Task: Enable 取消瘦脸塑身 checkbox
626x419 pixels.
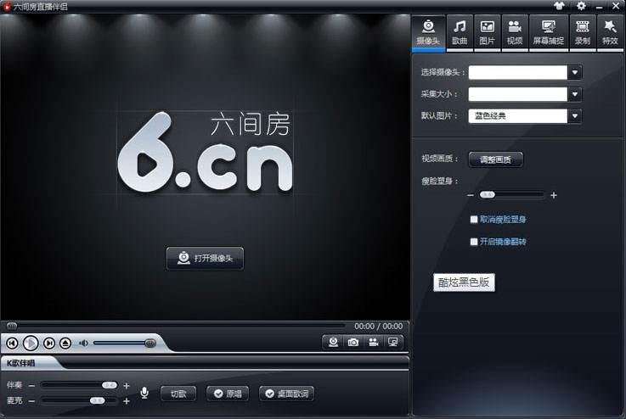Action: 474,220
